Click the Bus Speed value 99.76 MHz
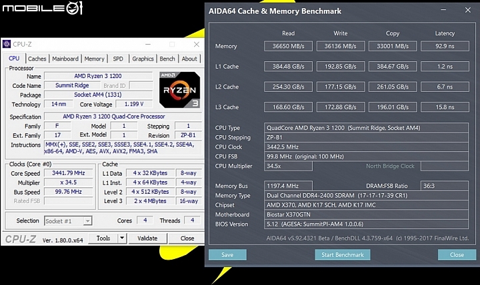 pyautogui.click(x=68, y=192)
